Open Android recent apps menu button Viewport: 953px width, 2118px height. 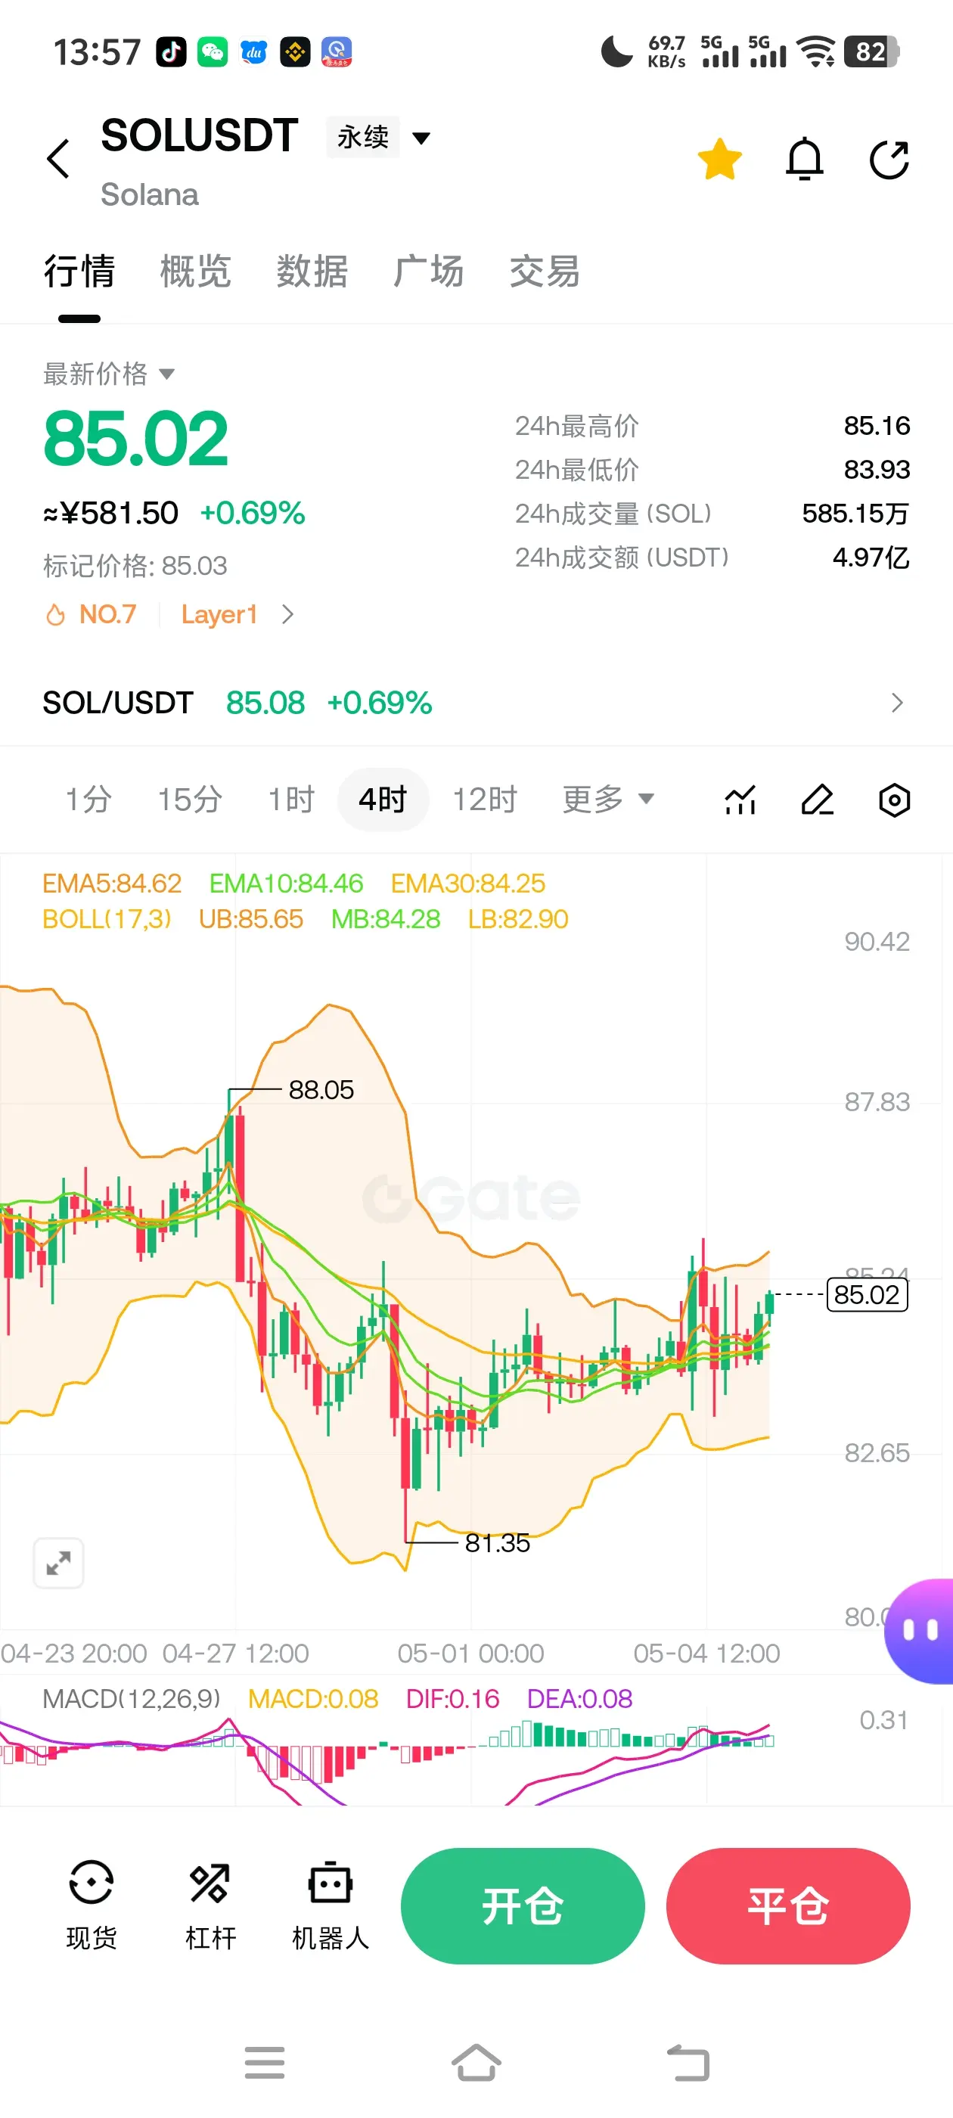[x=265, y=2062]
